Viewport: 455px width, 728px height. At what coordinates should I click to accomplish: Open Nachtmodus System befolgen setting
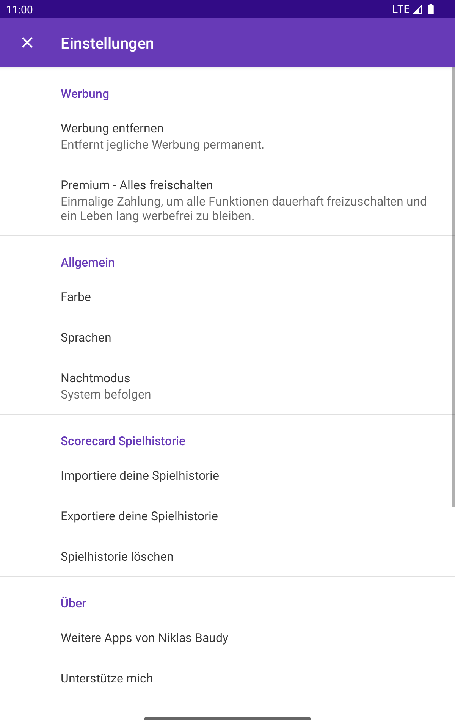coord(227,386)
